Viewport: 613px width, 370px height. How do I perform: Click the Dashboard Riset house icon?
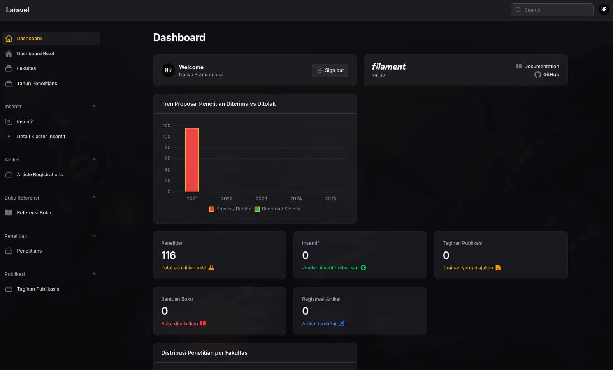point(9,53)
